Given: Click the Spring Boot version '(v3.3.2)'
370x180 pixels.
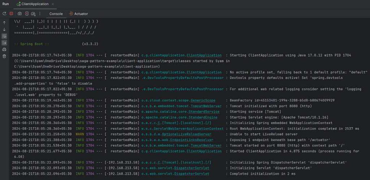Looking at the screenshot, I should coord(90,44).
